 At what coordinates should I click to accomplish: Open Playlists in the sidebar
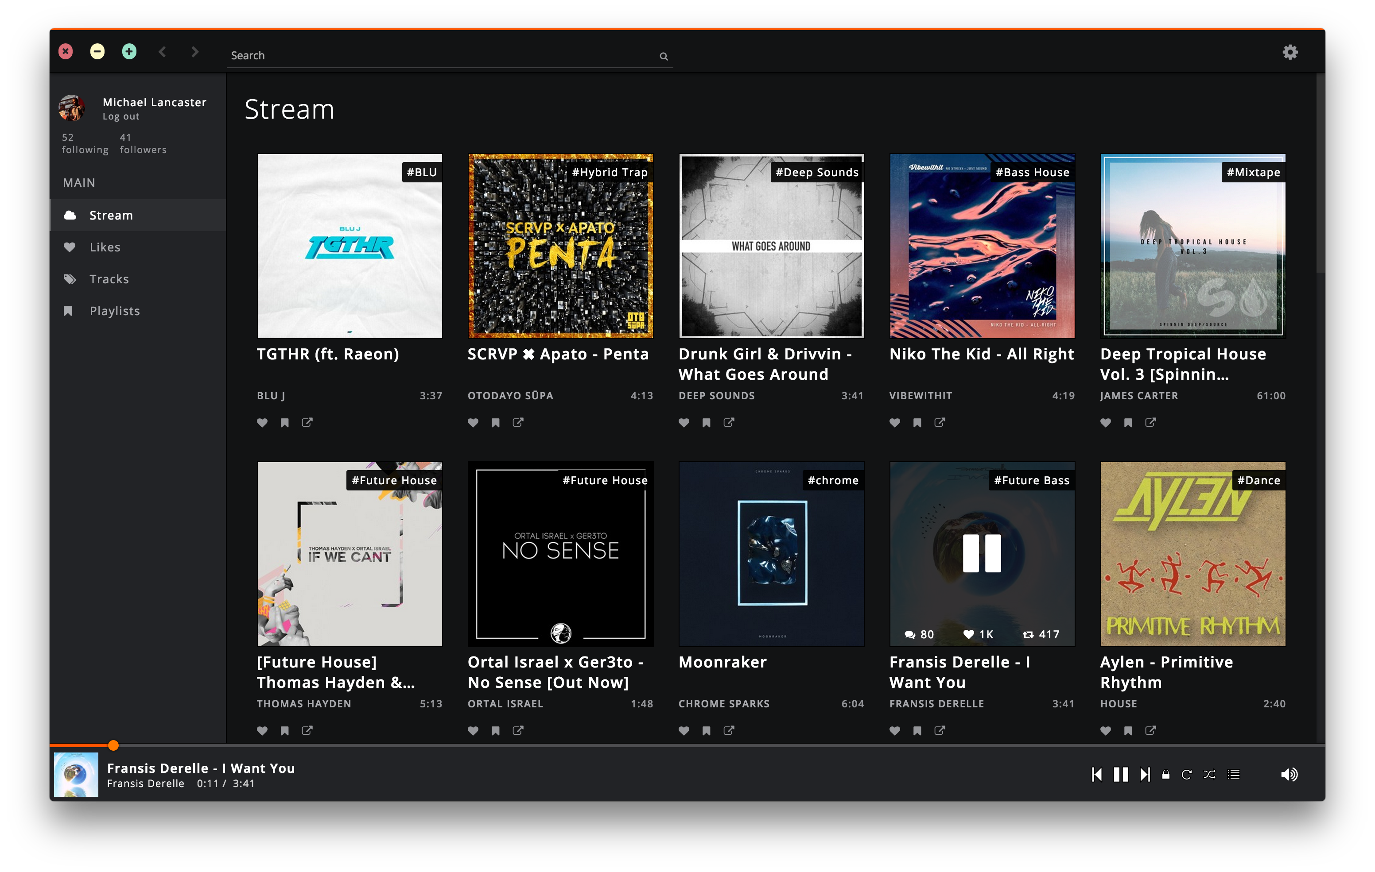tap(114, 311)
